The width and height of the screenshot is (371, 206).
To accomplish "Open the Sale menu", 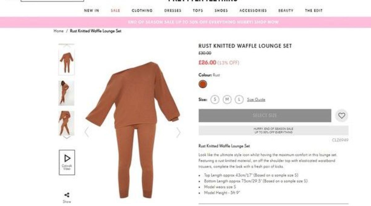I will [x=115, y=11].
